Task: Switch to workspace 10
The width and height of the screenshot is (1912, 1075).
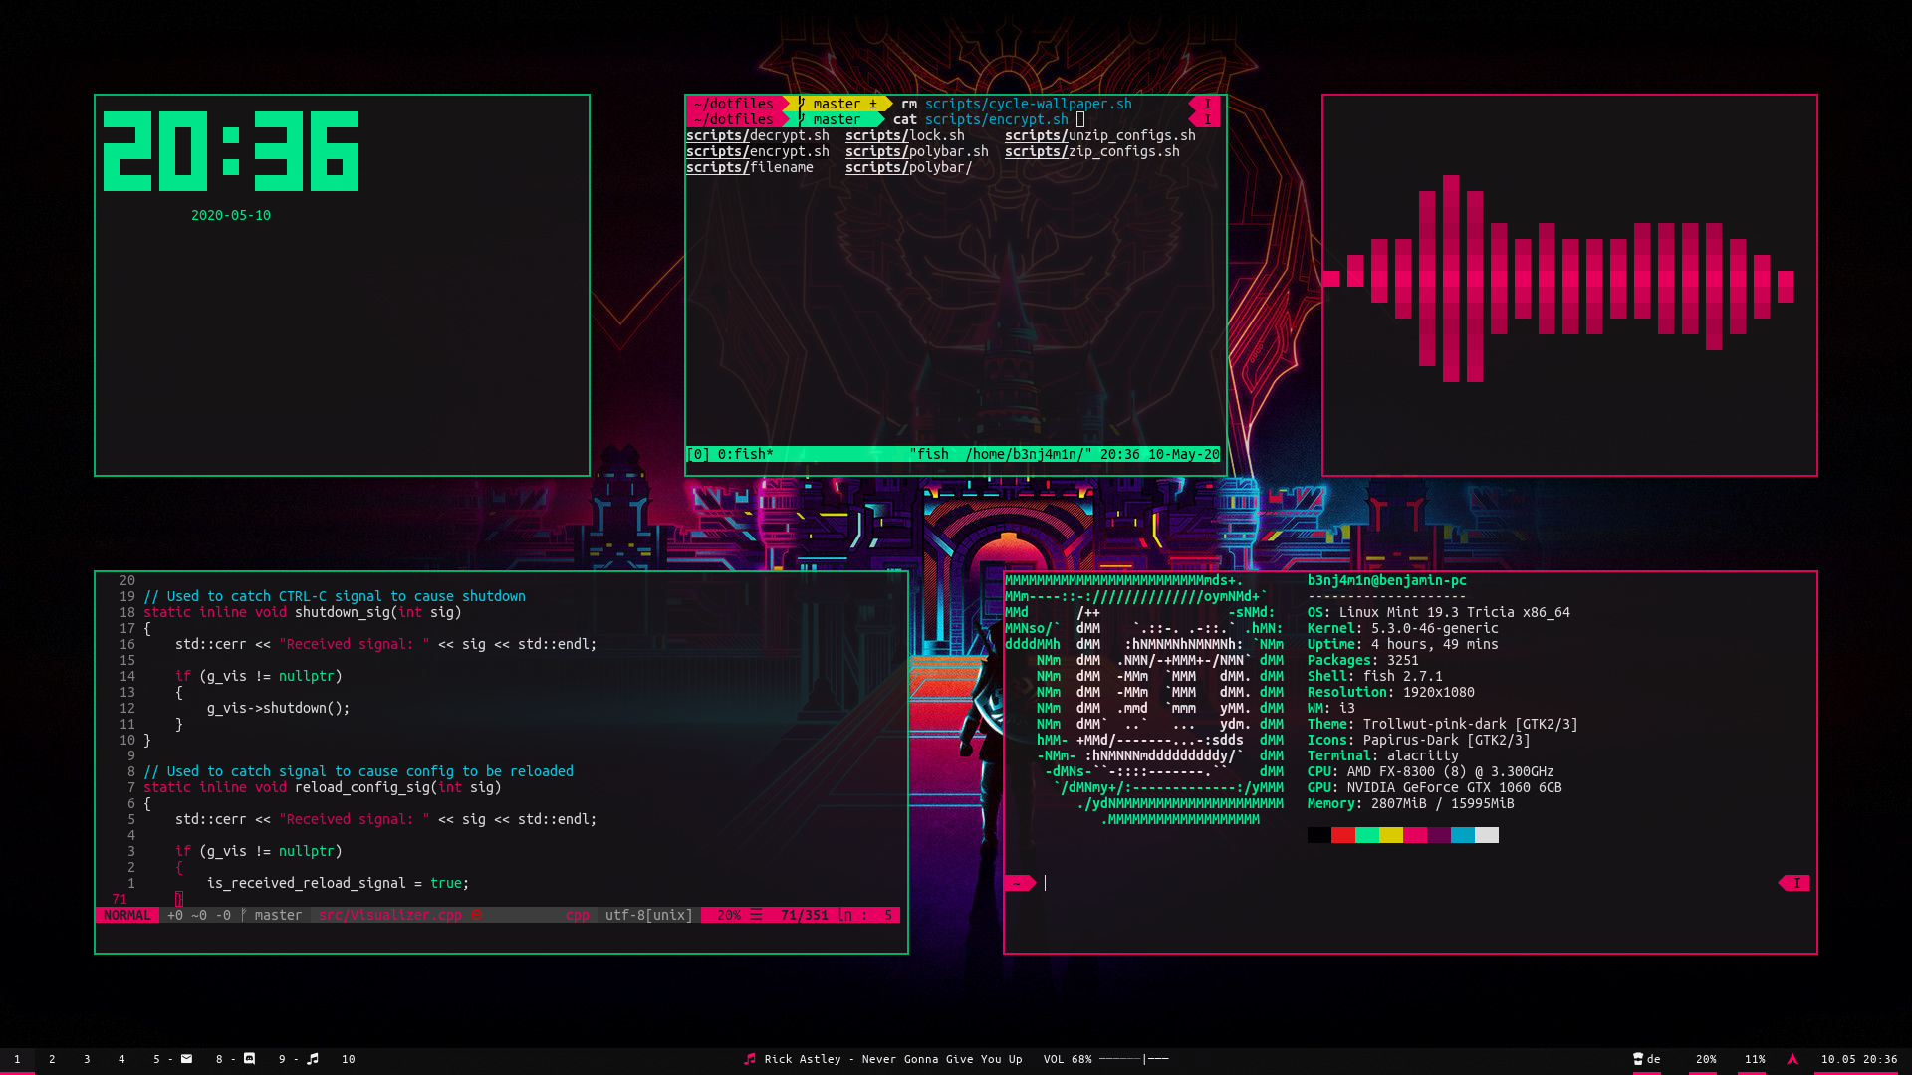Action: (349, 1059)
